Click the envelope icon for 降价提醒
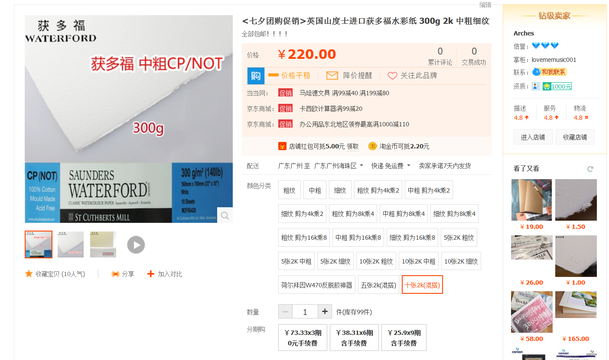The height and width of the screenshot is (360, 609). [x=332, y=76]
